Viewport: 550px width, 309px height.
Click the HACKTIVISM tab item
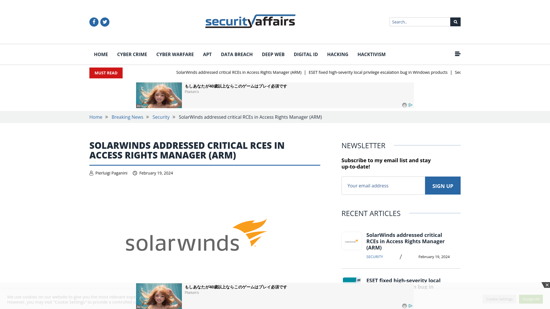pos(371,54)
